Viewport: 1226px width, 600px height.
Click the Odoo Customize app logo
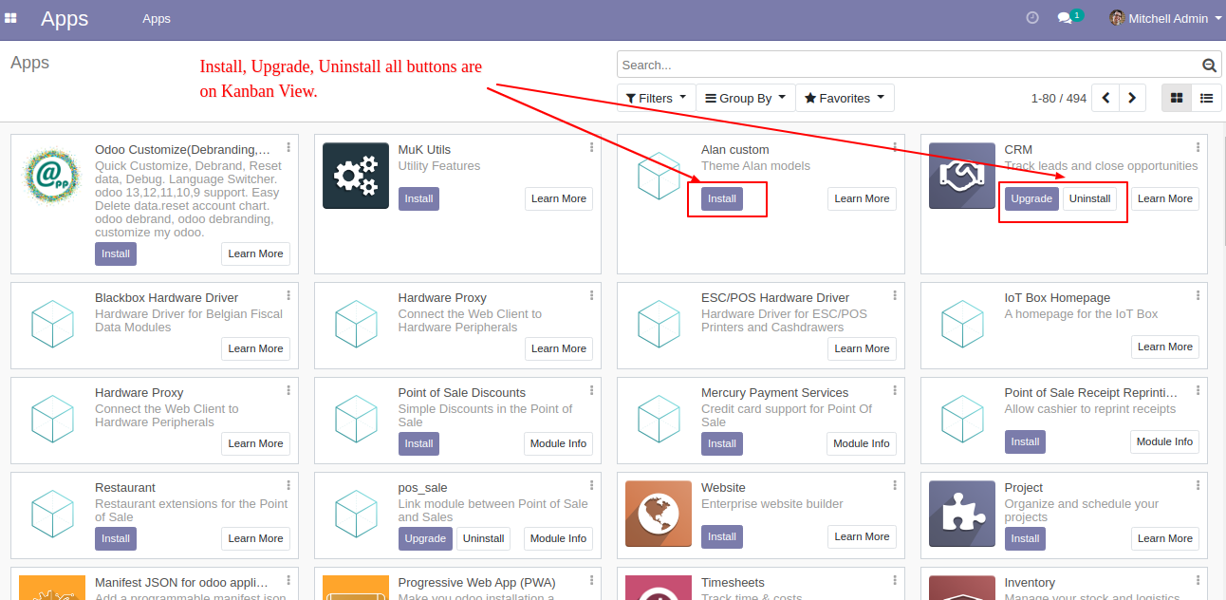pyautogui.click(x=52, y=176)
